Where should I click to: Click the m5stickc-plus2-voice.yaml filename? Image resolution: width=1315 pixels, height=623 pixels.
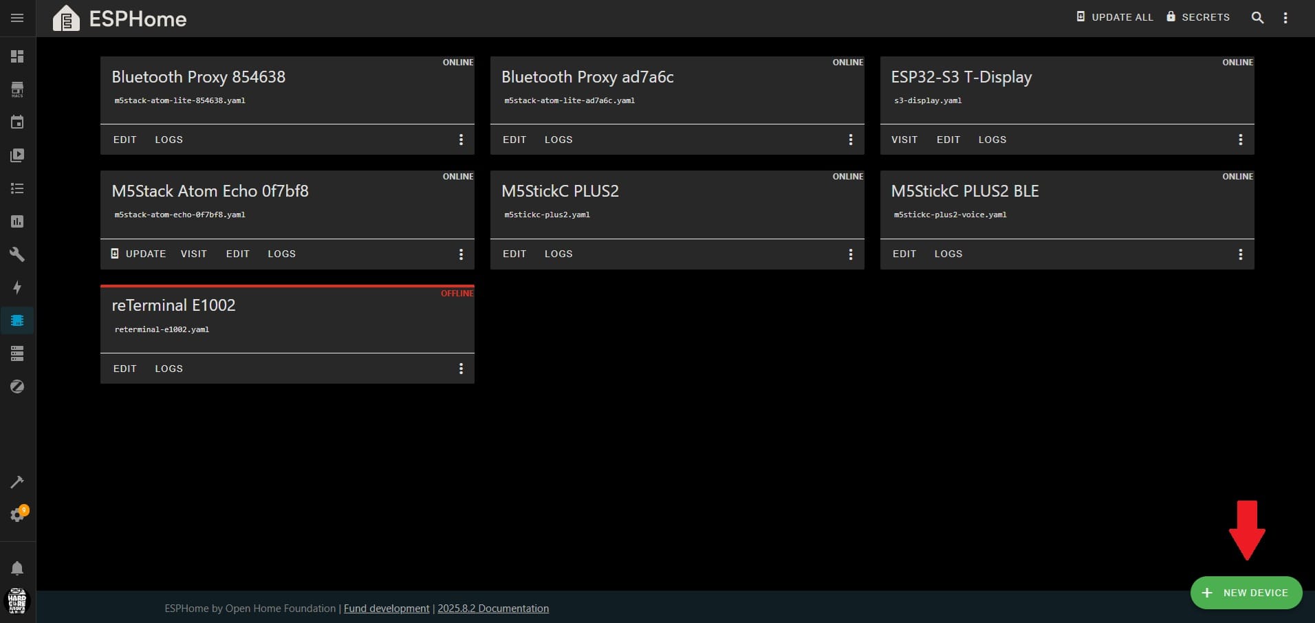[950, 215]
